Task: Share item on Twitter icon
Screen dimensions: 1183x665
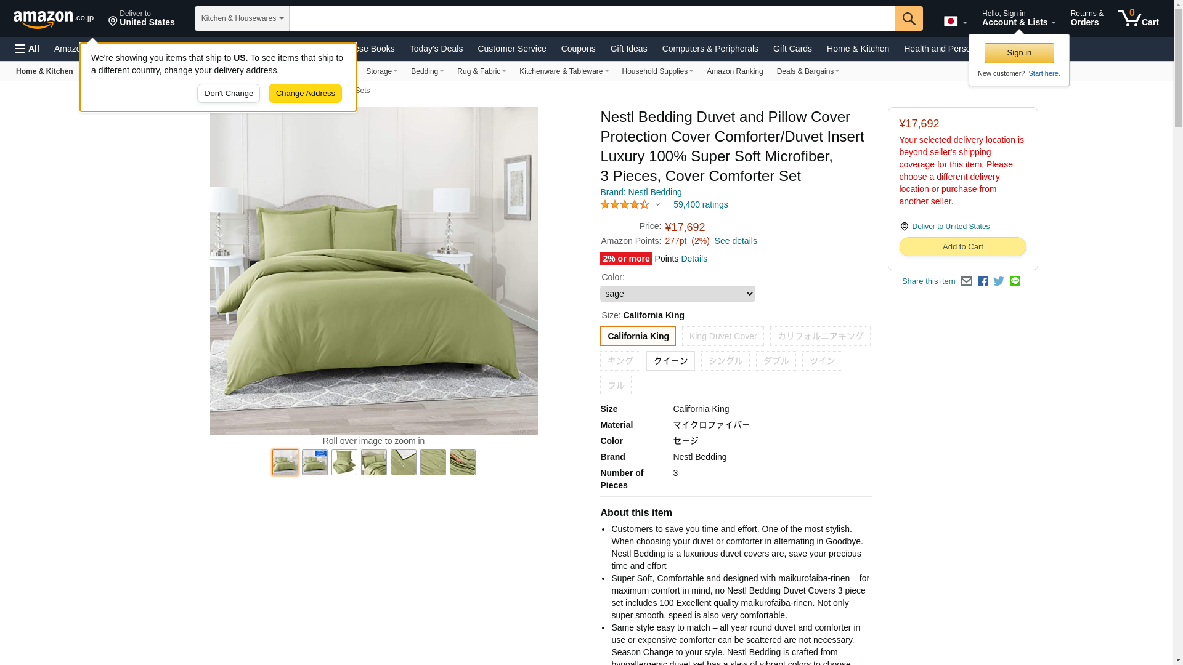Action: pyautogui.click(x=999, y=281)
